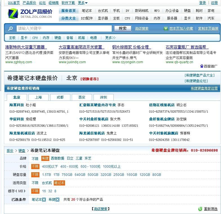Click 硬盘 breadcrumb link
221x214 pixels.
click(x=22, y=151)
